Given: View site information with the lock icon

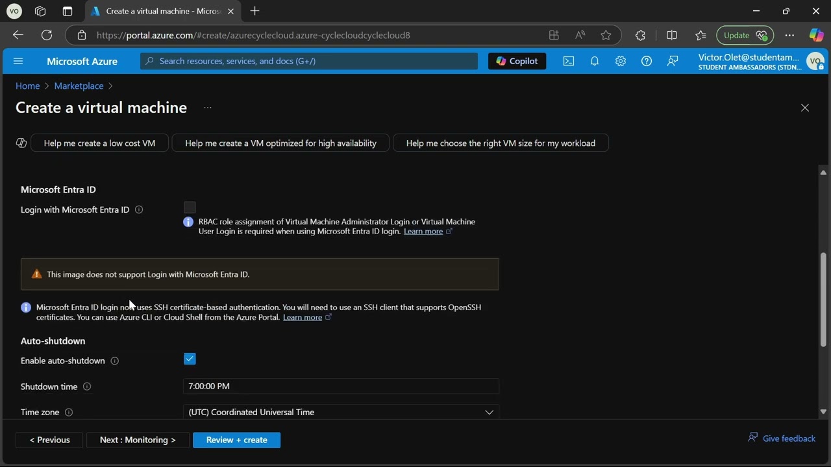Looking at the screenshot, I should (x=82, y=35).
